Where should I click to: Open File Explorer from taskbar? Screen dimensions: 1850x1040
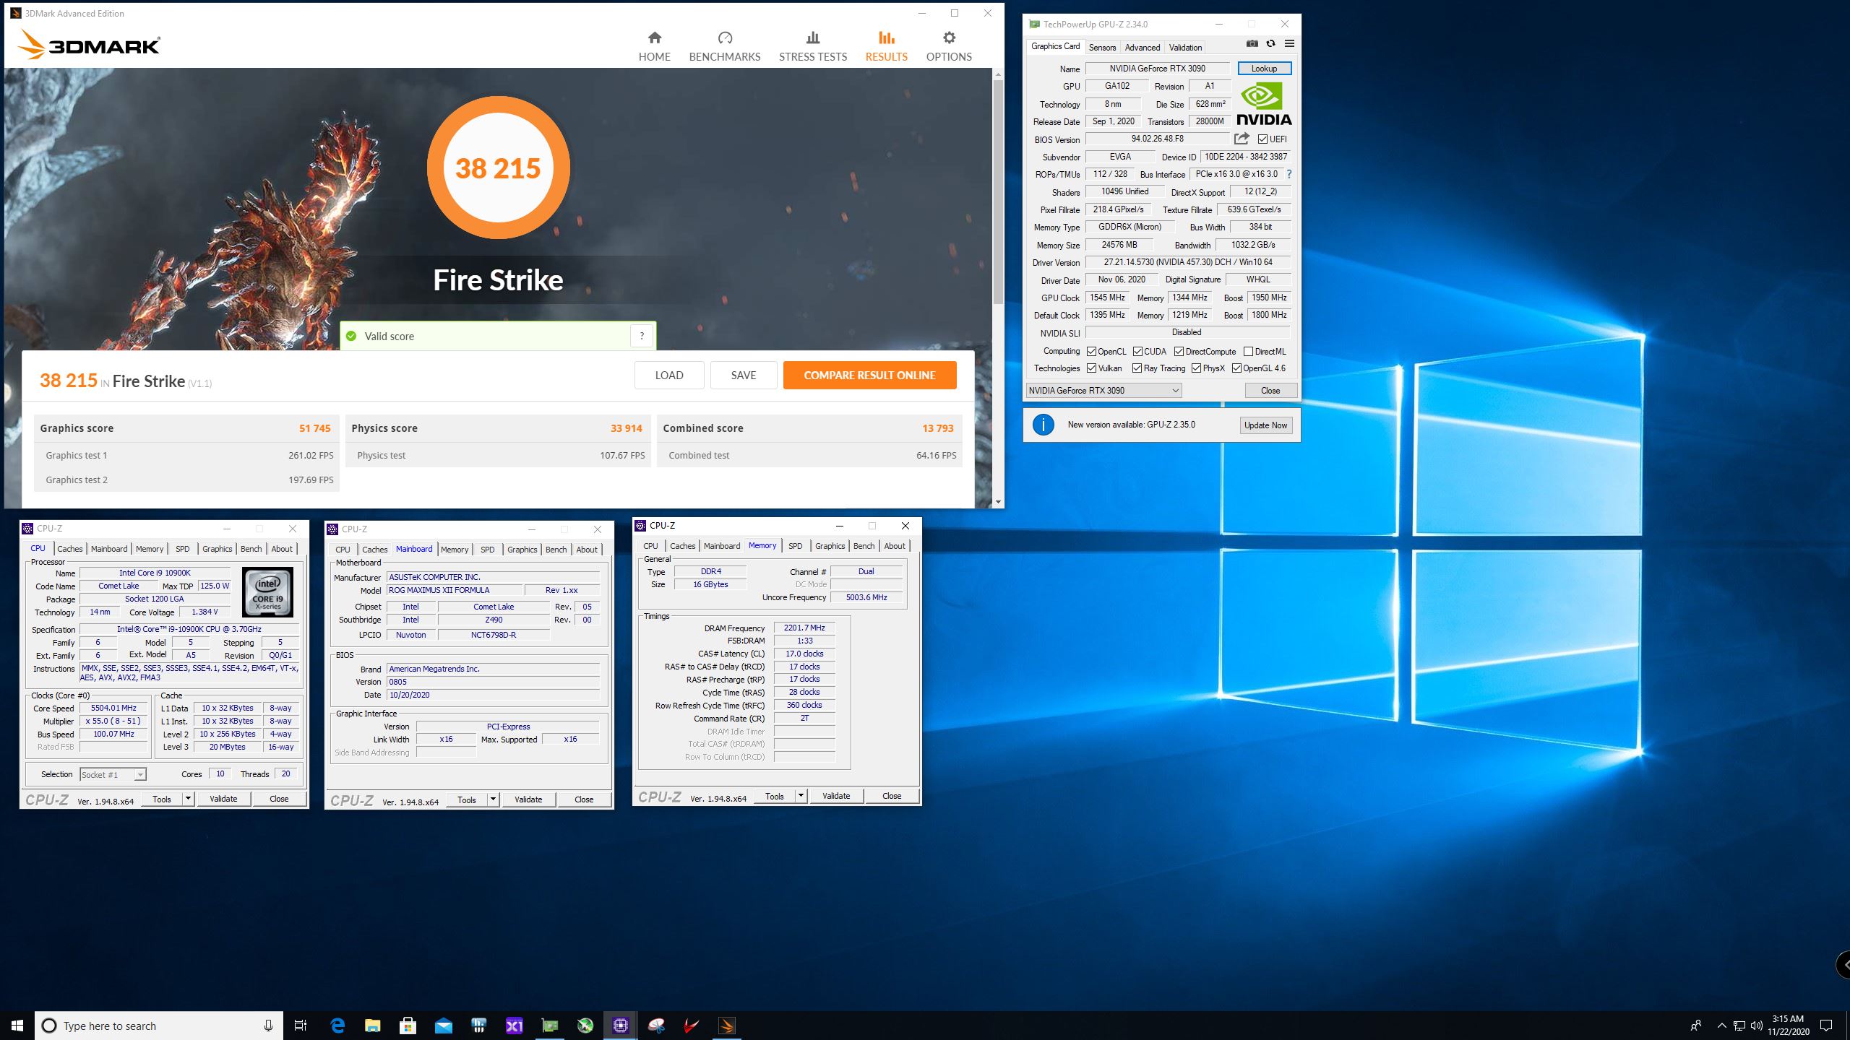point(372,1026)
